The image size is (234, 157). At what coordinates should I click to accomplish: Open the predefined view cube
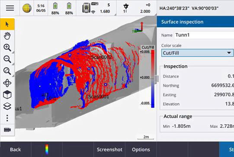(x=7, y=95)
